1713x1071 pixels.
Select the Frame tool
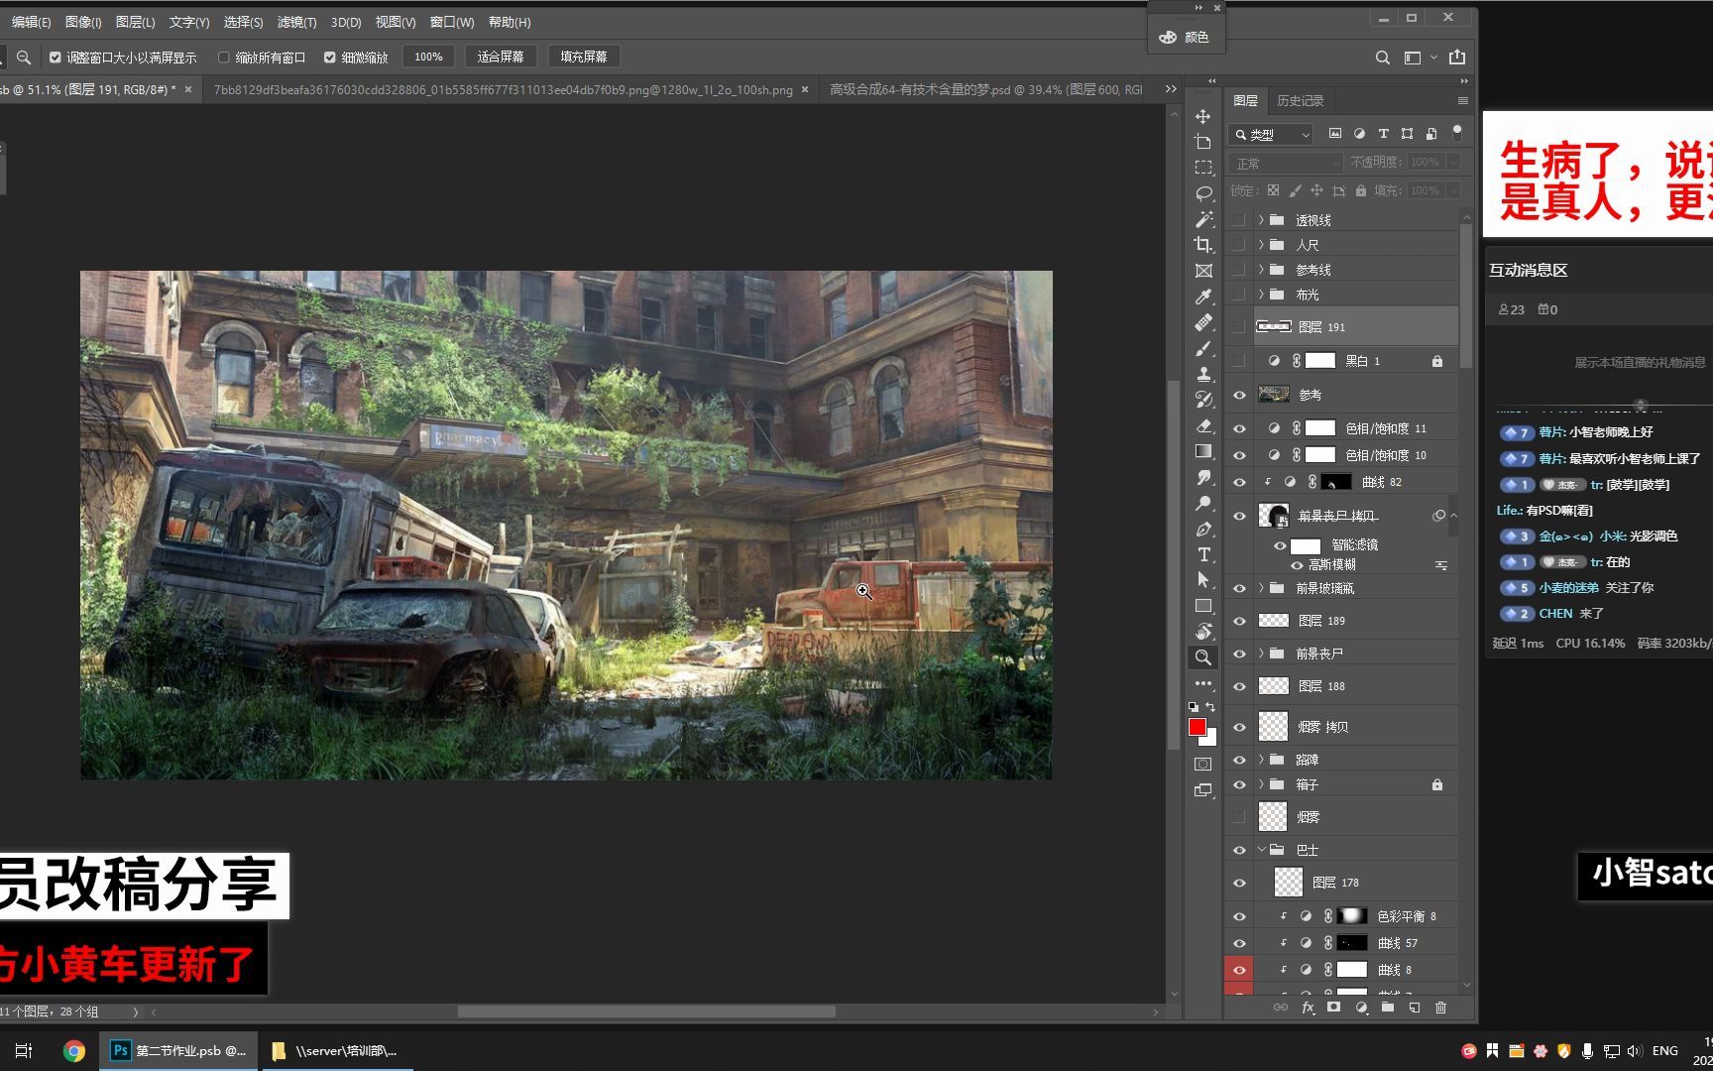click(1203, 271)
